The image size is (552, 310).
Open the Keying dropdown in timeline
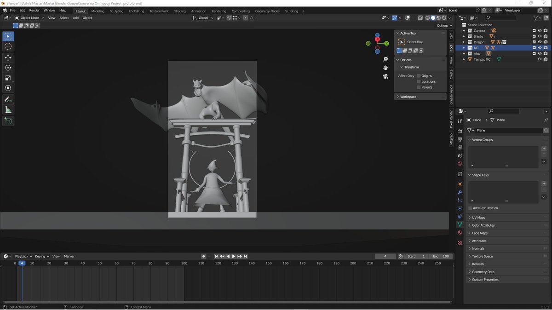click(41, 256)
